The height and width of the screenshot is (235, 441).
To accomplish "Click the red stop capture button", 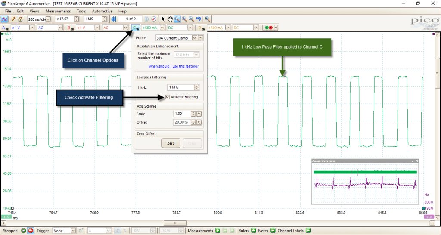I will click(x=31, y=231).
